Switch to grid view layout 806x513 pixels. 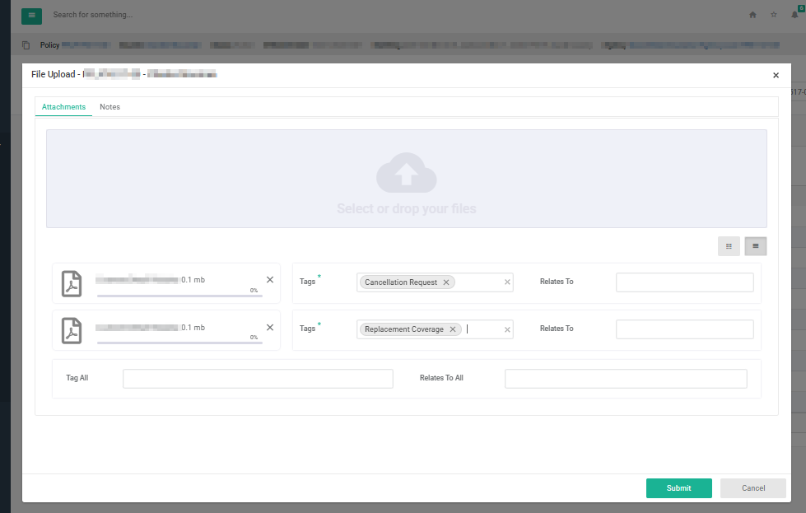tap(729, 246)
